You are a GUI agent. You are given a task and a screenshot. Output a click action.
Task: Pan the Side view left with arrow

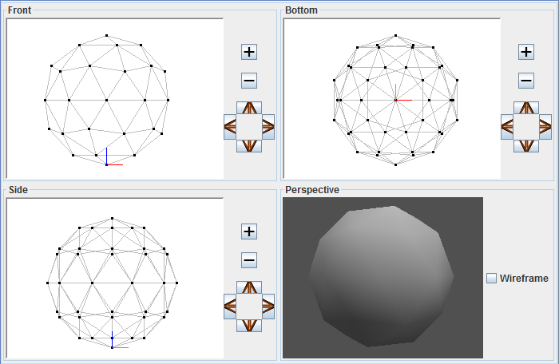230,307
